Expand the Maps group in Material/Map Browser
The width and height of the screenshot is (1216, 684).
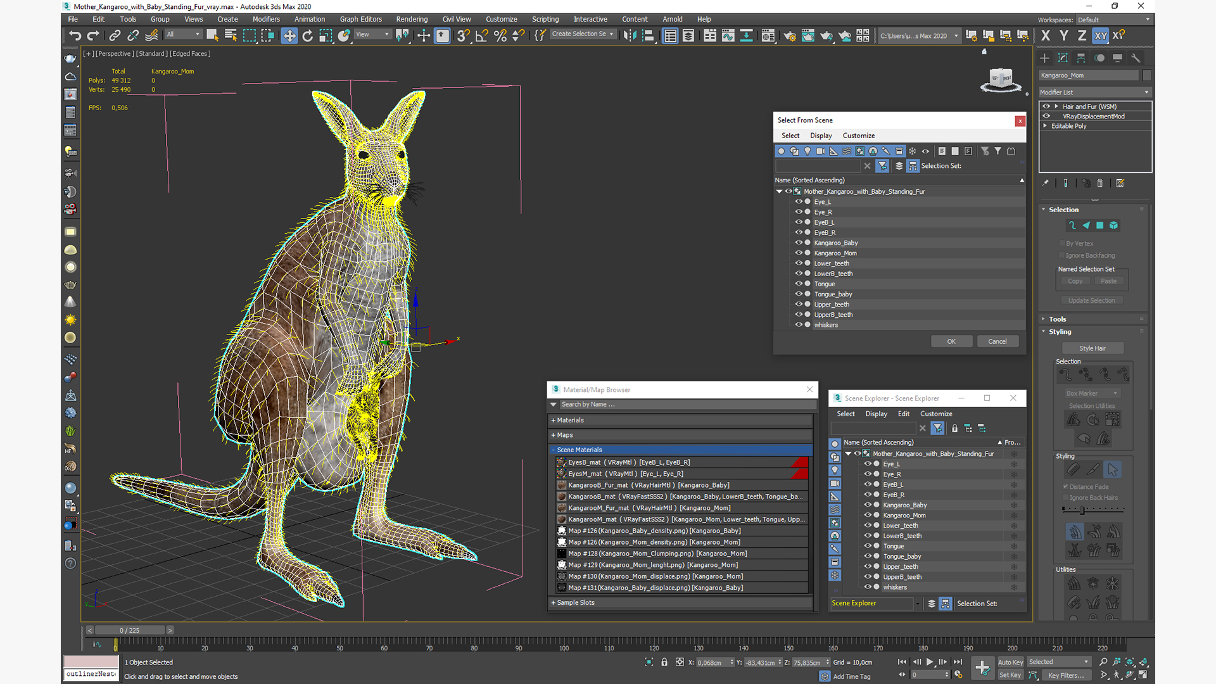[553, 435]
